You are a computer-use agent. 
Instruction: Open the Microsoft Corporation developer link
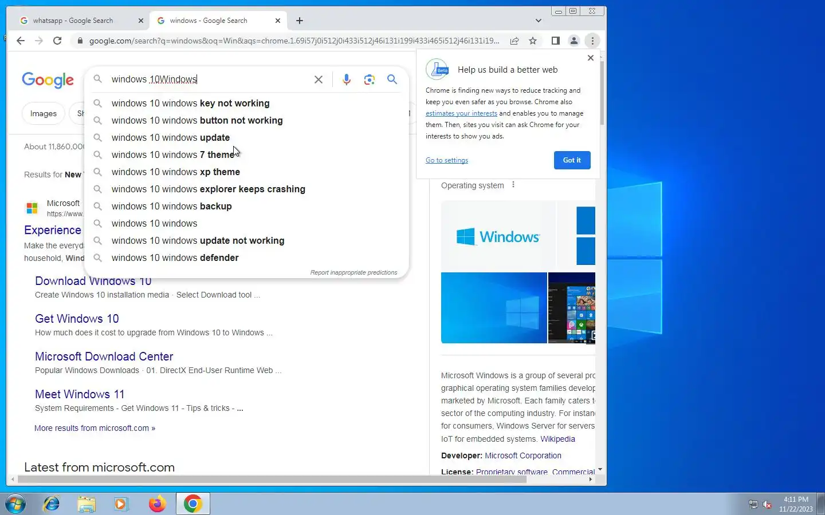pos(523,455)
